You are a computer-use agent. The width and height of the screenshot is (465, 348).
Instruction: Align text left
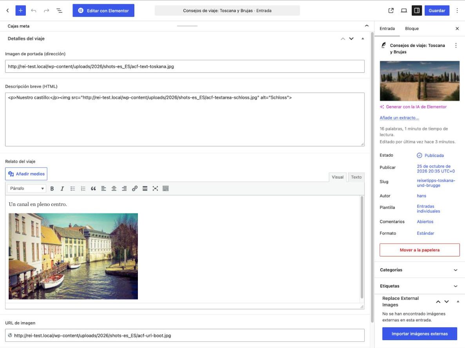[x=103, y=189]
